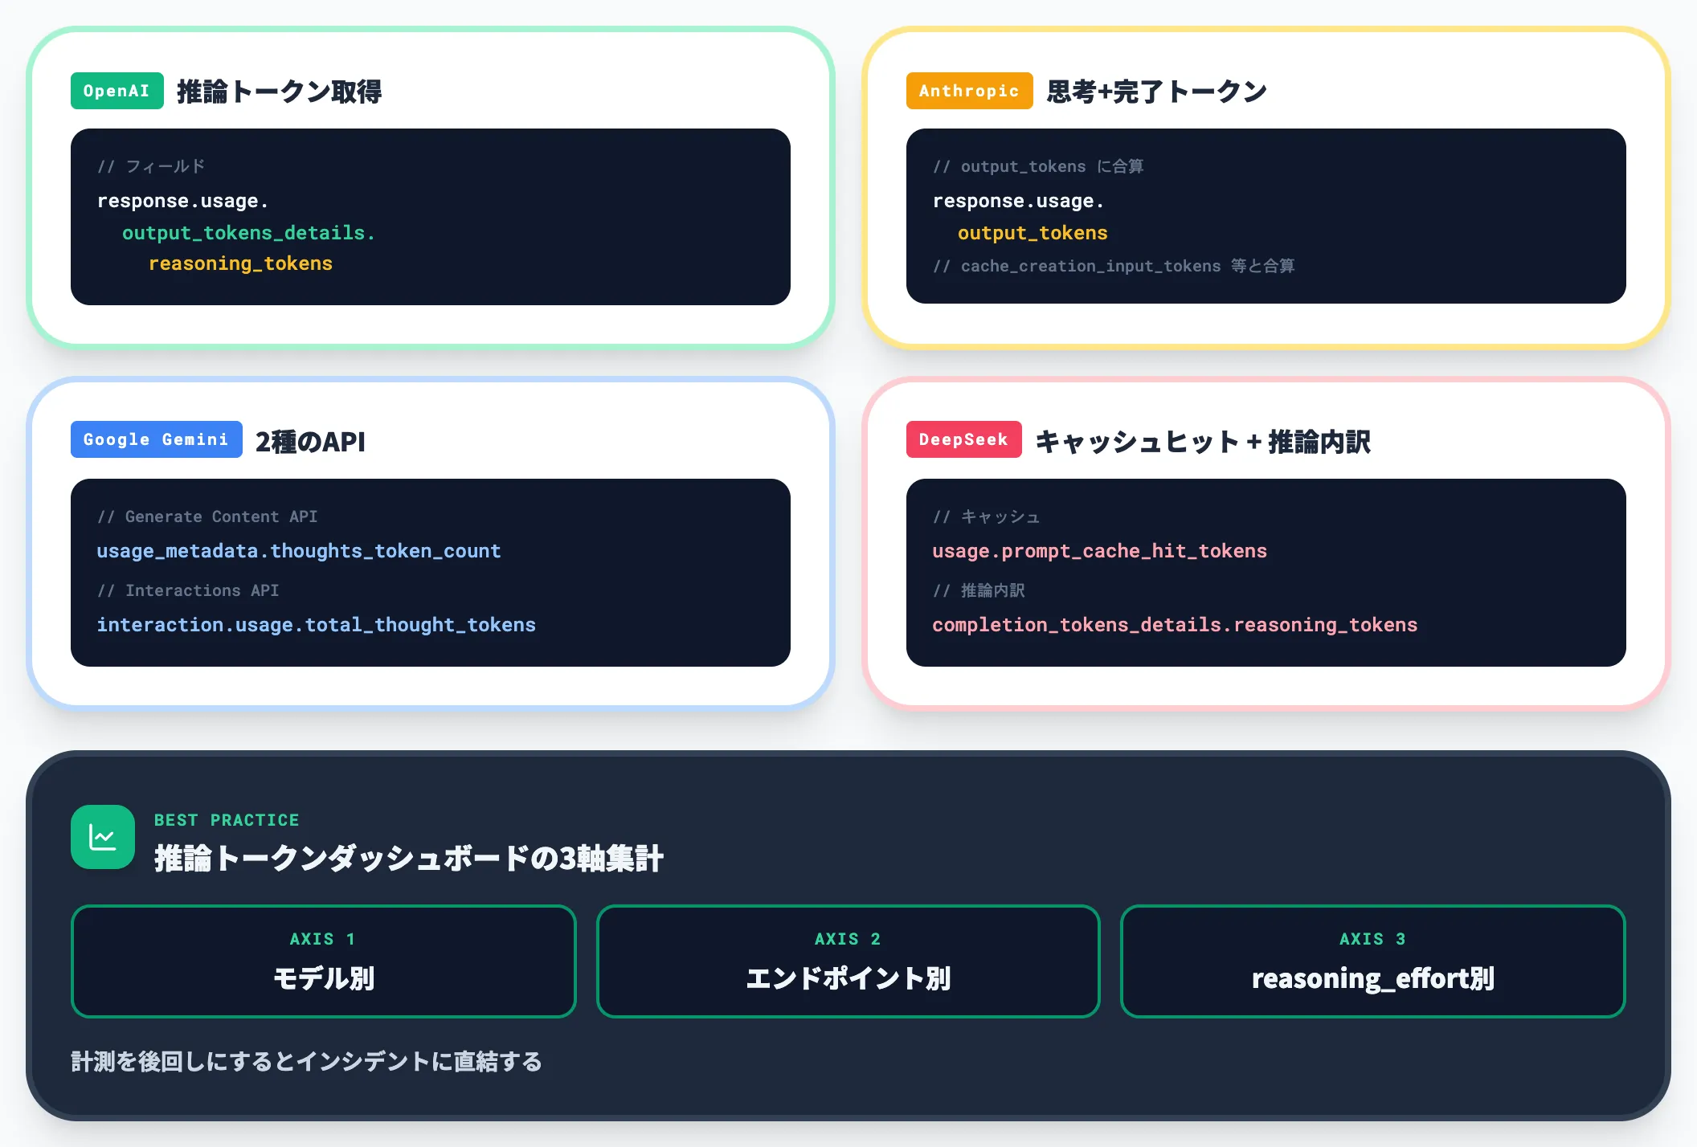The image size is (1697, 1147).
Task: Click usage_metadata.thoughts_token_count
Action: [299, 551]
